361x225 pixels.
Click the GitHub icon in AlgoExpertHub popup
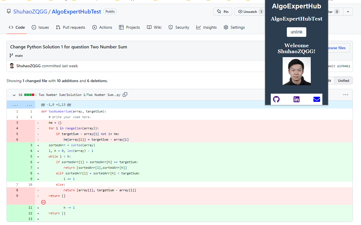(276, 99)
